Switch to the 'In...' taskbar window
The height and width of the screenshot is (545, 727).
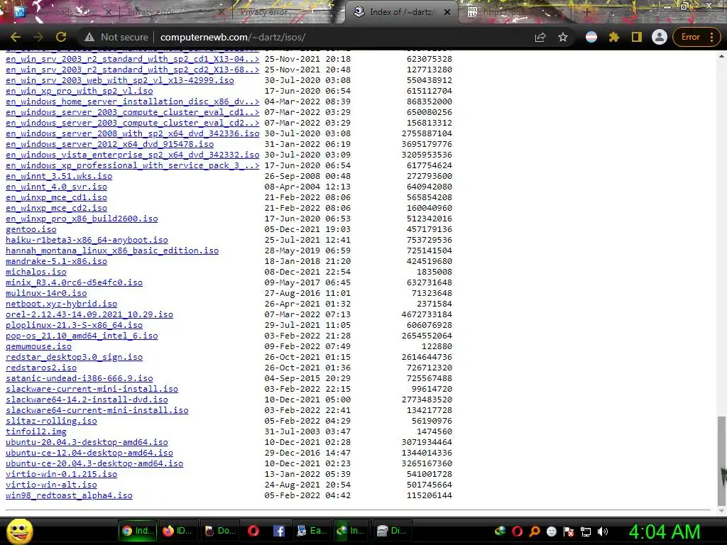point(351,531)
